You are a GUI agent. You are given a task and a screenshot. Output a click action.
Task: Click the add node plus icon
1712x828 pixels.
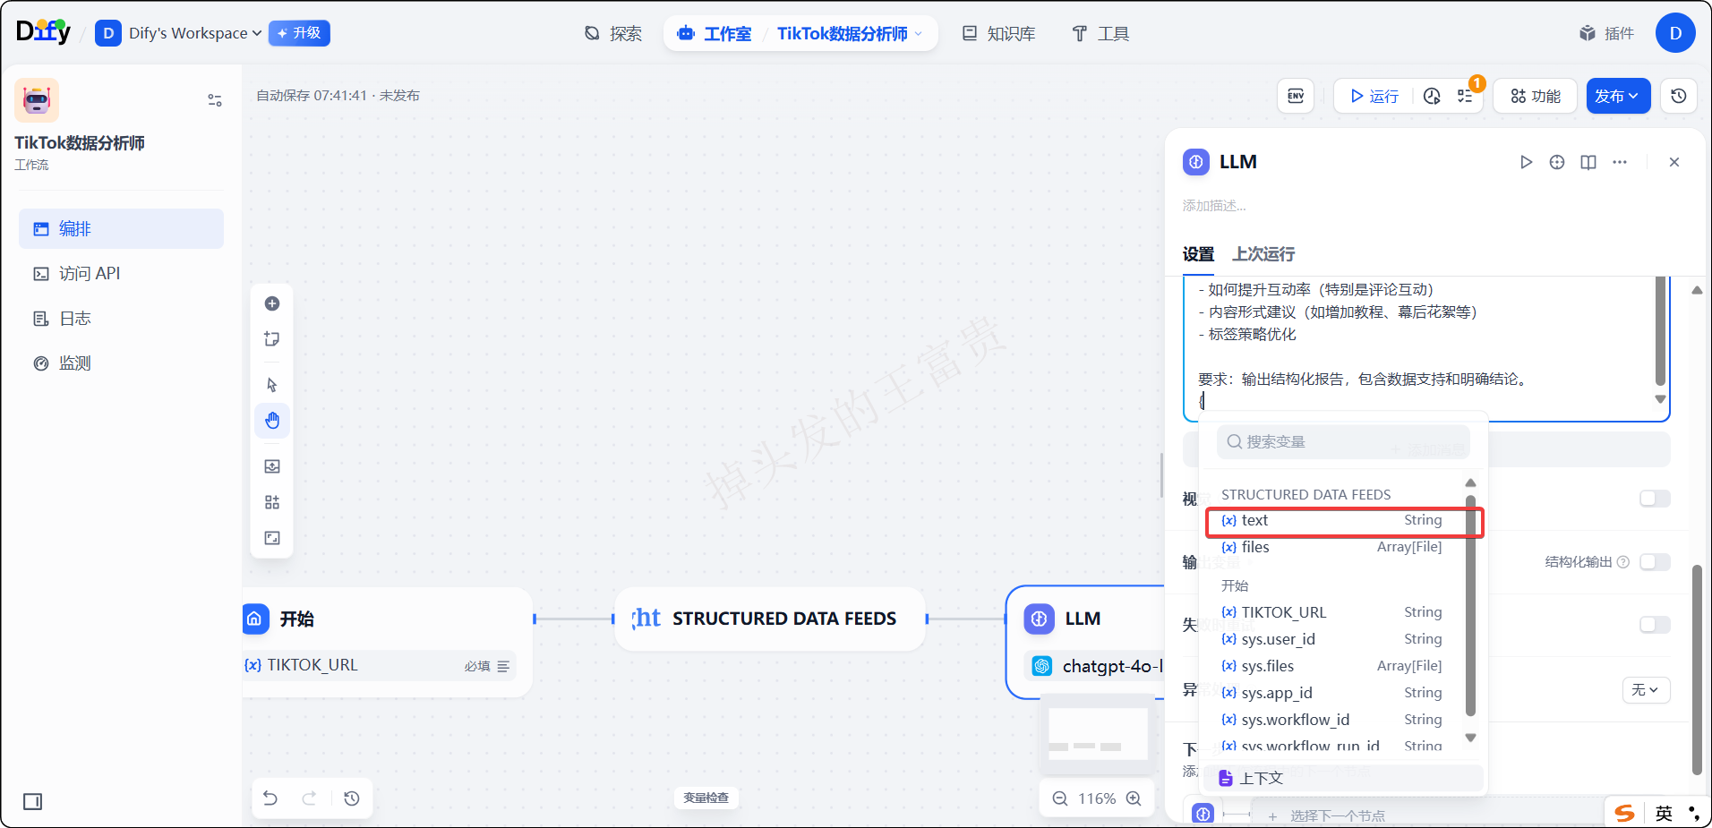tap(272, 303)
